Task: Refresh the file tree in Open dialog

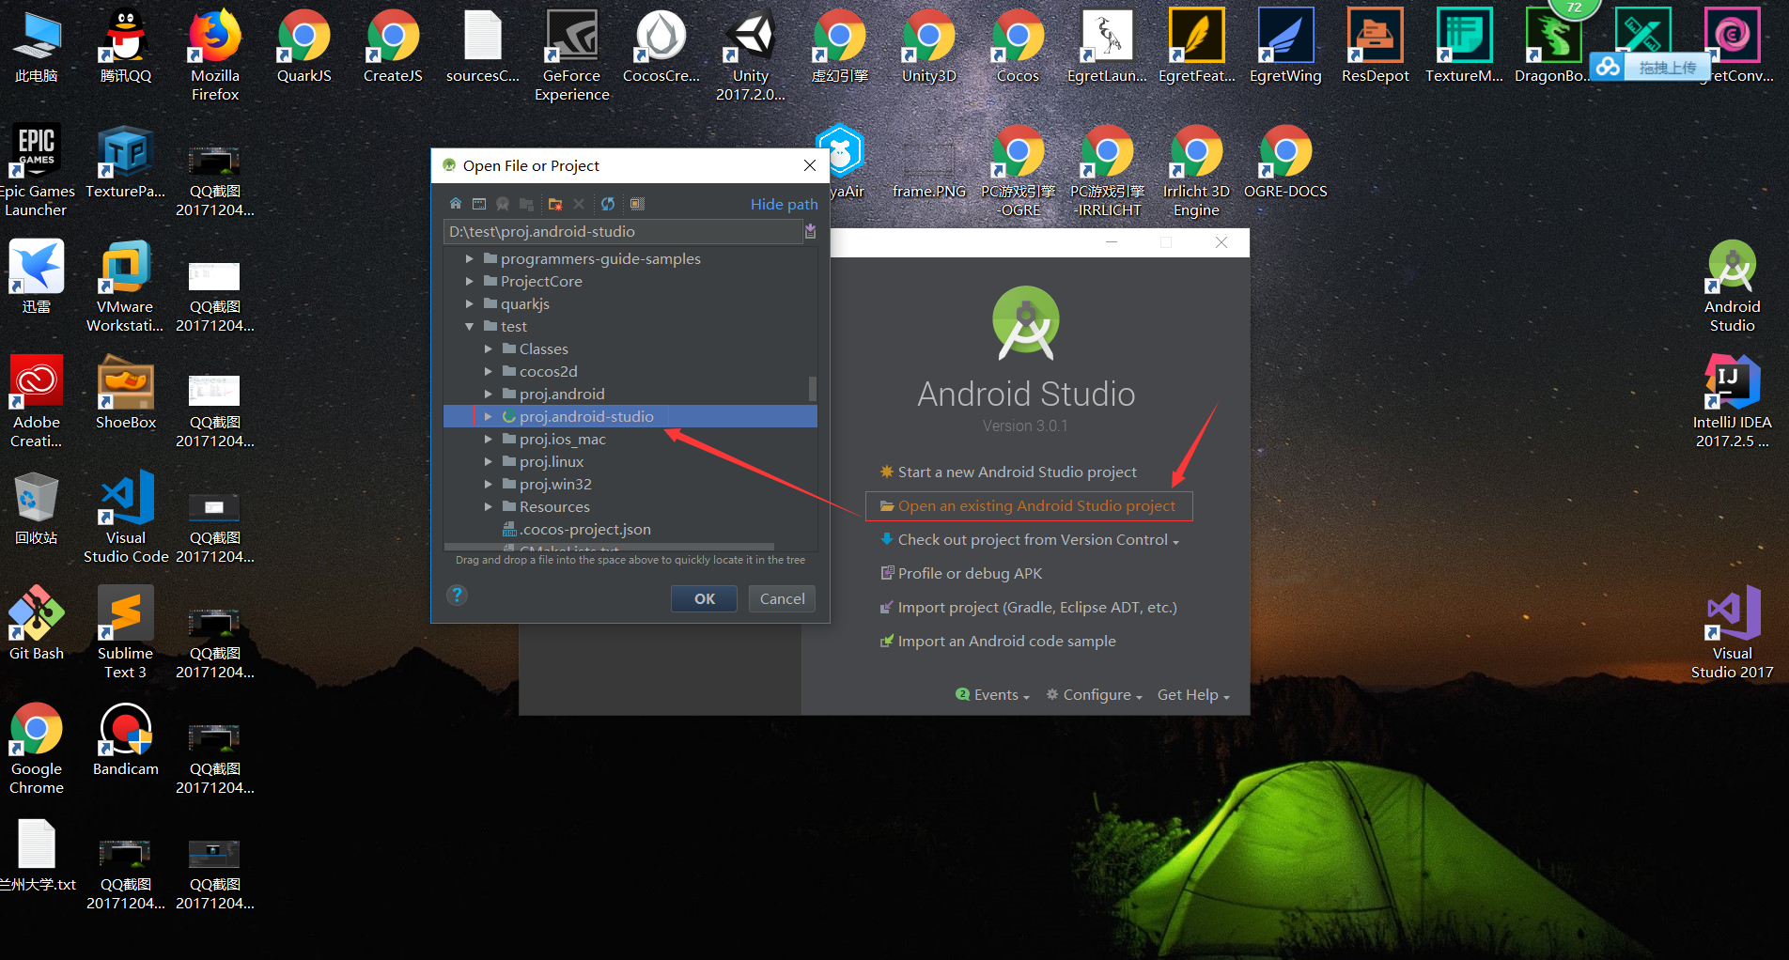Action: [608, 204]
